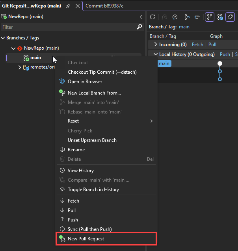Toggle the show tags button
The image size is (238, 251).
231,17
